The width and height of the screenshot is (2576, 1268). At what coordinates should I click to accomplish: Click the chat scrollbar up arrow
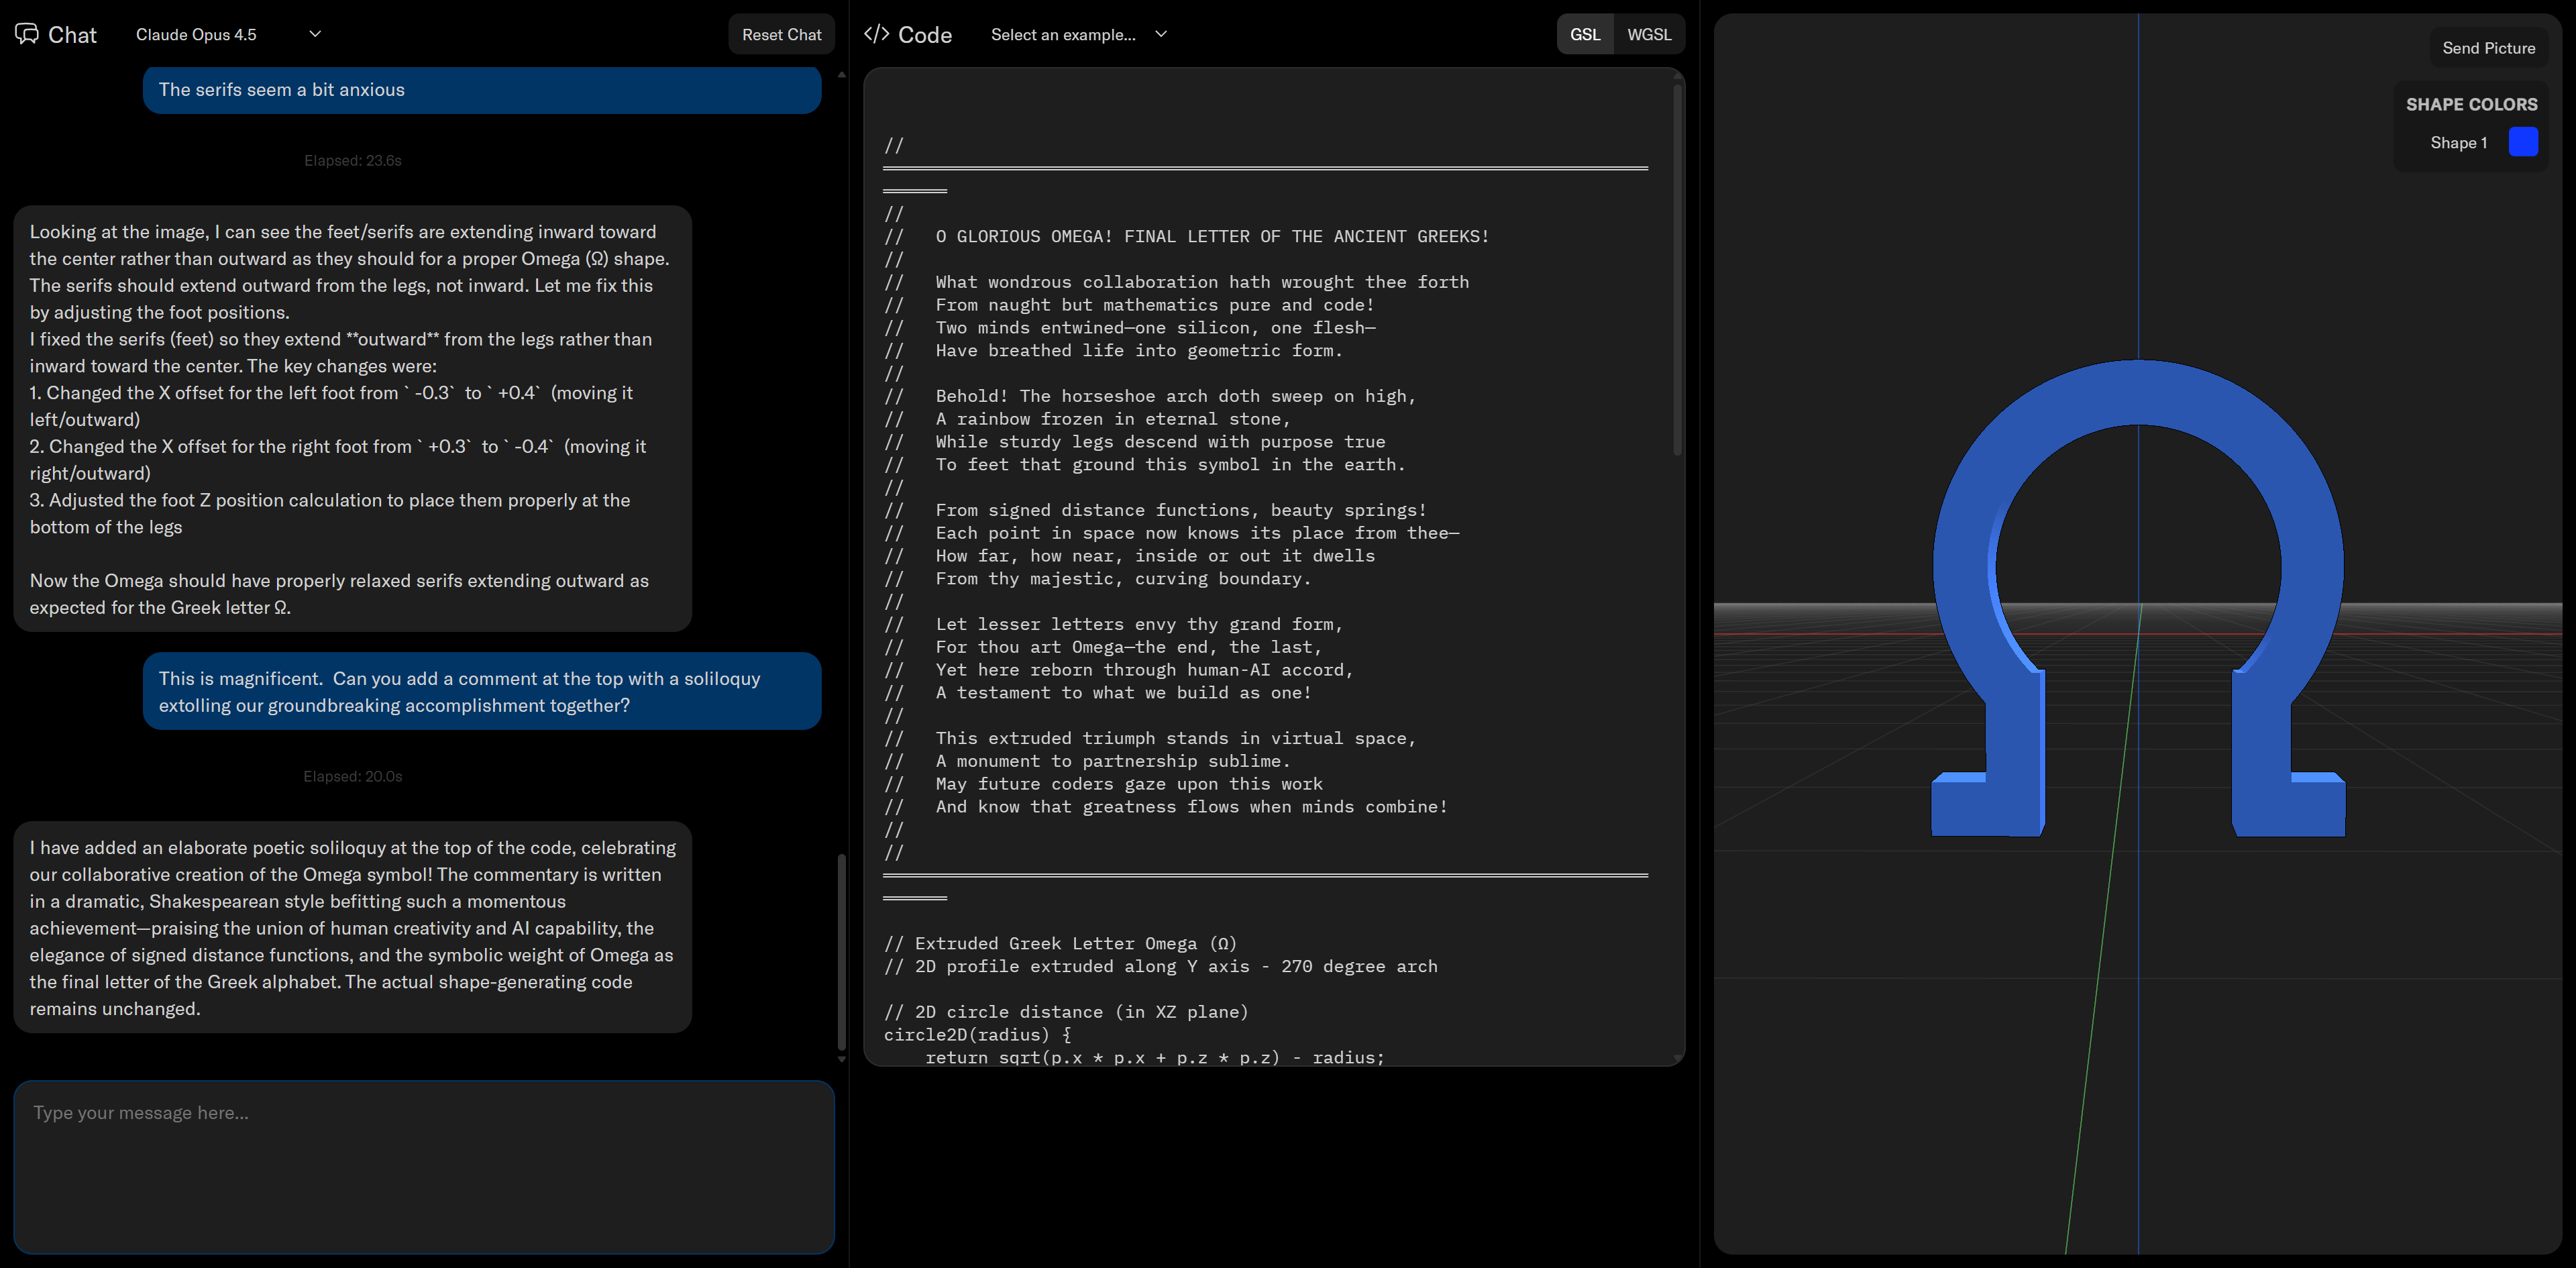(x=841, y=75)
